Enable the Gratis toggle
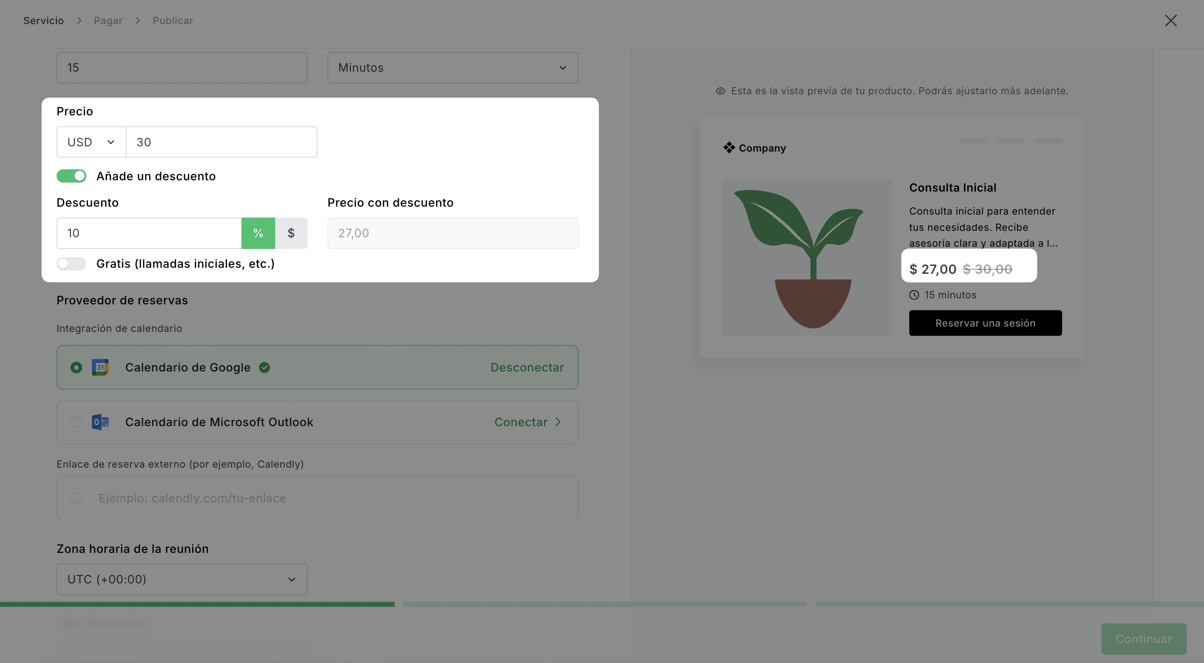The width and height of the screenshot is (1204, 663). point(72,264)
